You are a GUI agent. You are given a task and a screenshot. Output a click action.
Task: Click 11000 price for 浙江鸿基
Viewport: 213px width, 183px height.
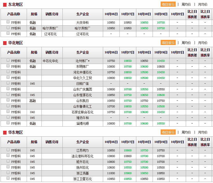111,173
